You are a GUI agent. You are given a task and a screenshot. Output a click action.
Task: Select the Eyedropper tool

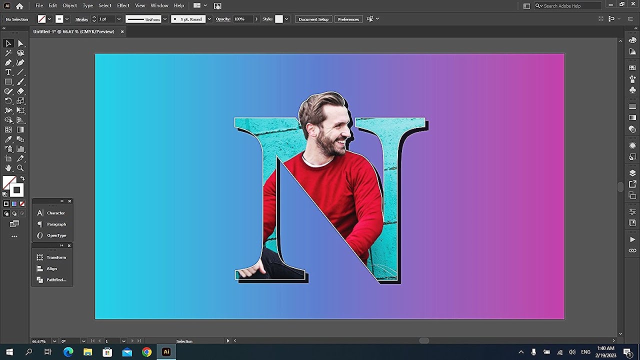[8, 139]
